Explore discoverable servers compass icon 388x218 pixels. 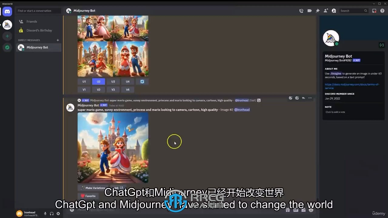[x=7, y=47]
